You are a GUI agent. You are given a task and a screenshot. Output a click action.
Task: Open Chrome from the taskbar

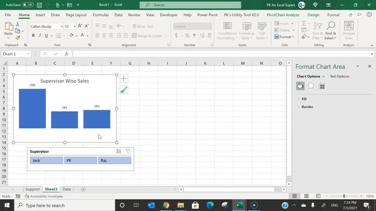pyautogui.click(x=166, y=205)
